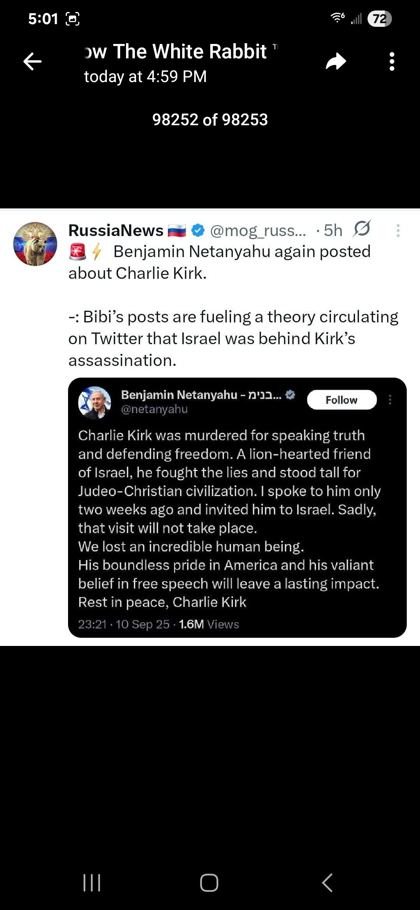Tap the back arrow in the header

pyautogui.click(x=32, y=61)
